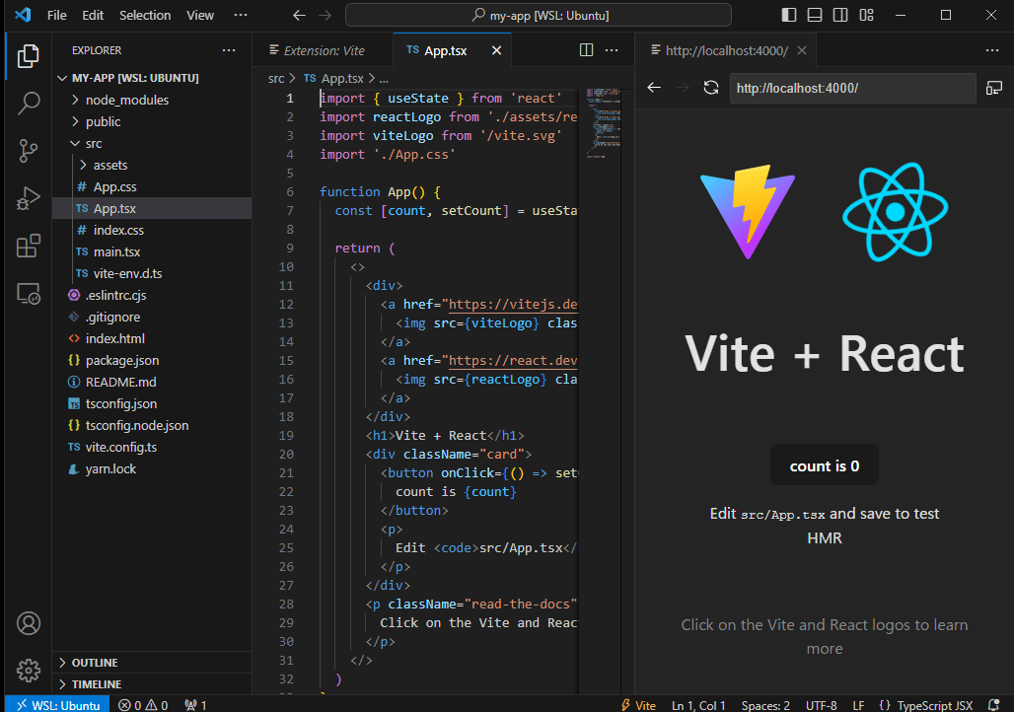Close the App.tsx tab
The height and width of the screenshot is (712, 1014).
click(x=496, y=50)
